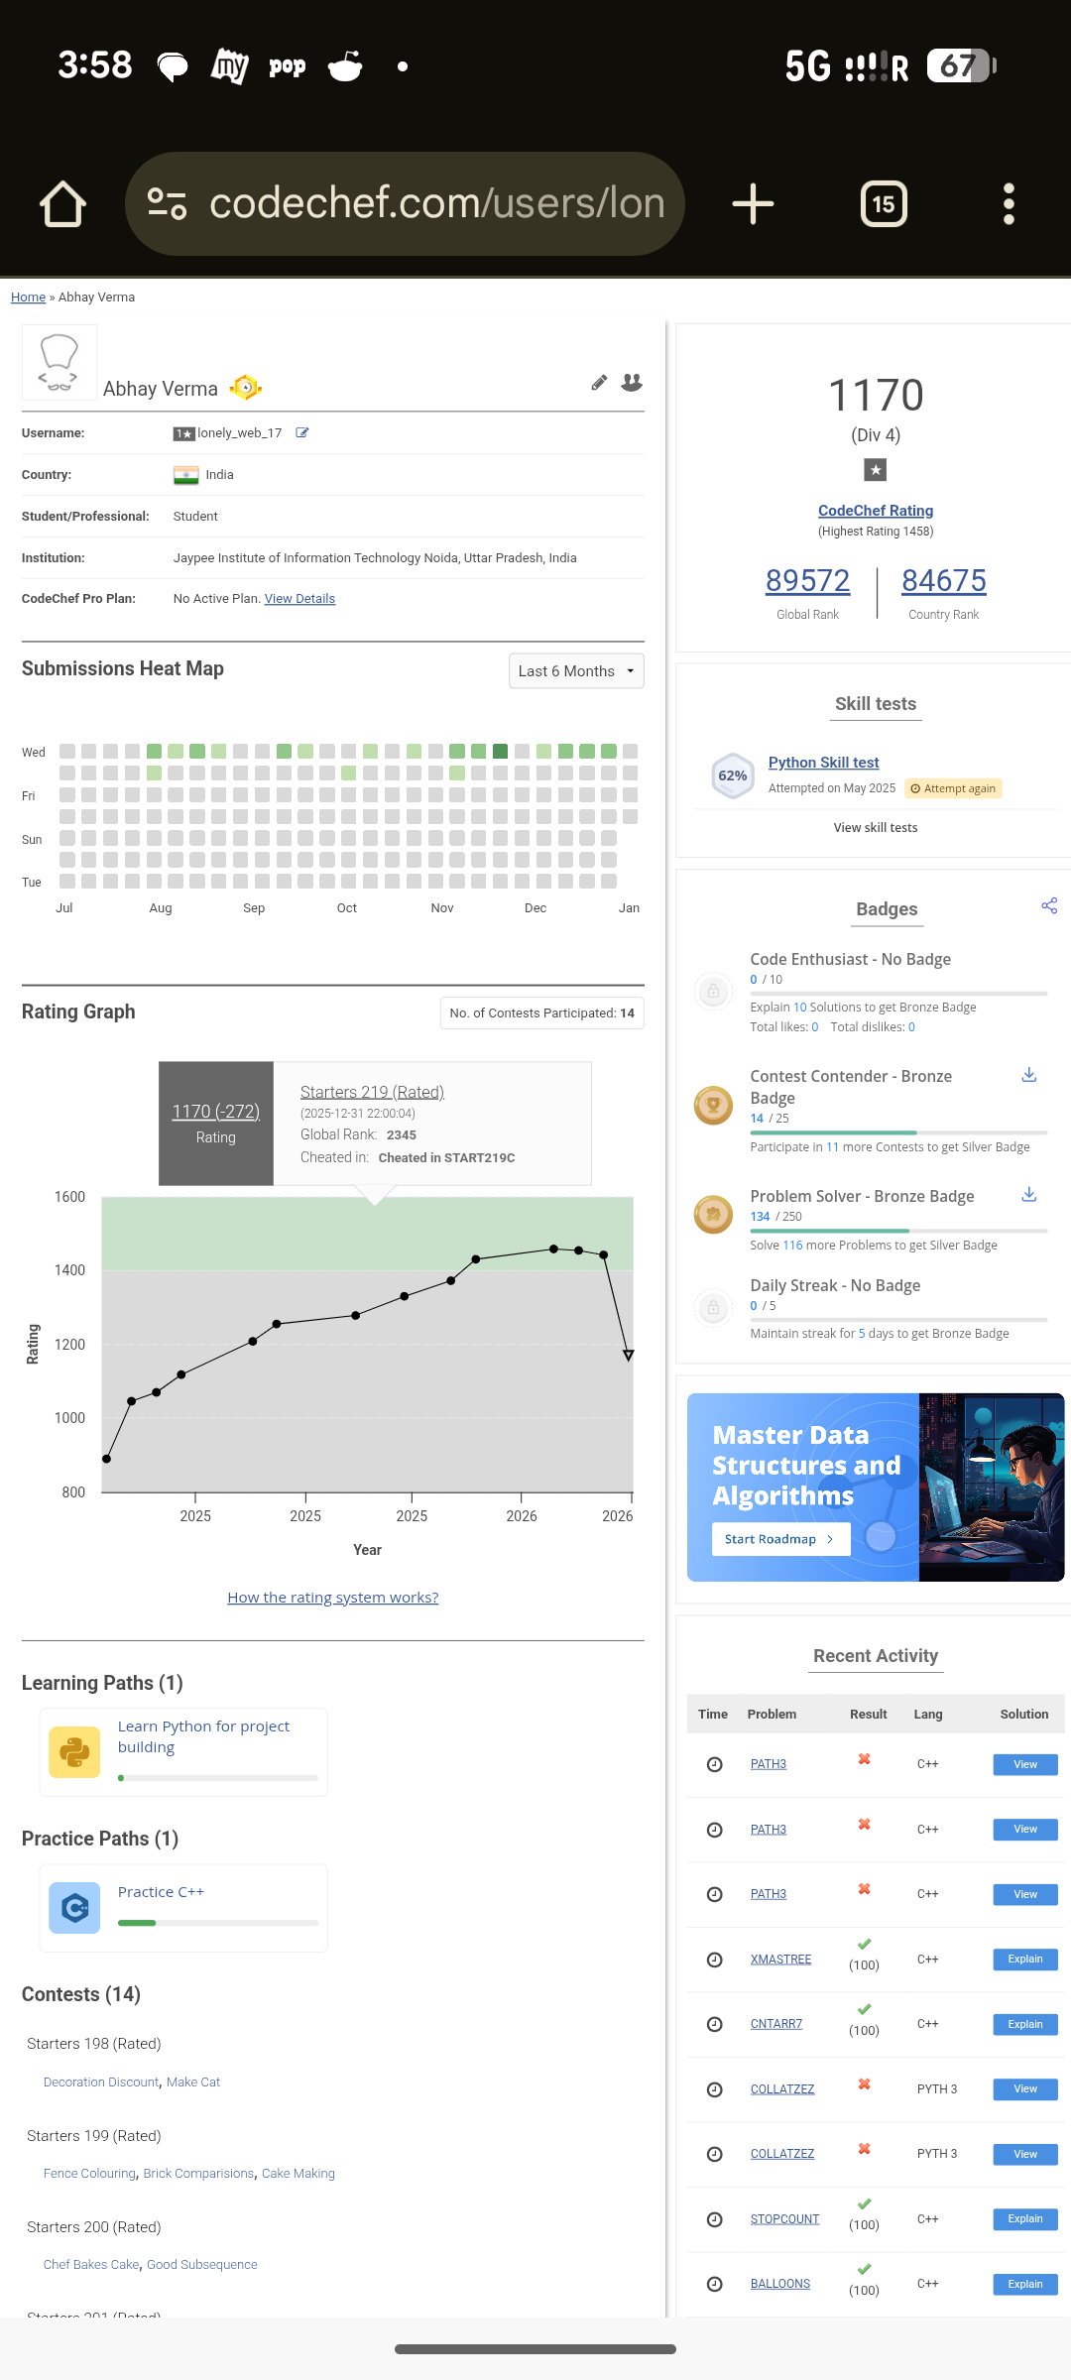
Task: Click the clock icon in first PATH3 row
Action: tap(714, 1765)
